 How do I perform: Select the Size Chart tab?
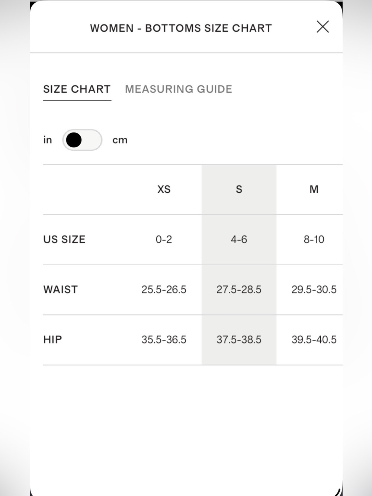tap(77, 89)
